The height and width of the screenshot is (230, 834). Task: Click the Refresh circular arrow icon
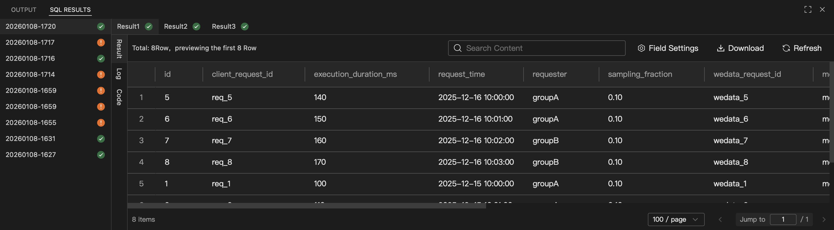[786, 48]
